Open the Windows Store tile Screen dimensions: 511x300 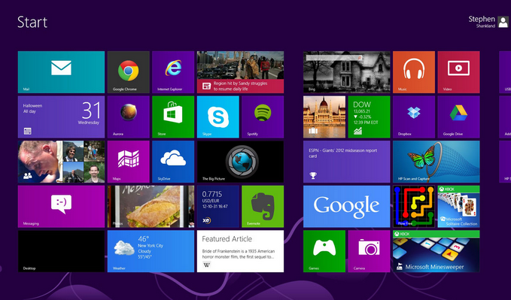coord(173,117)
